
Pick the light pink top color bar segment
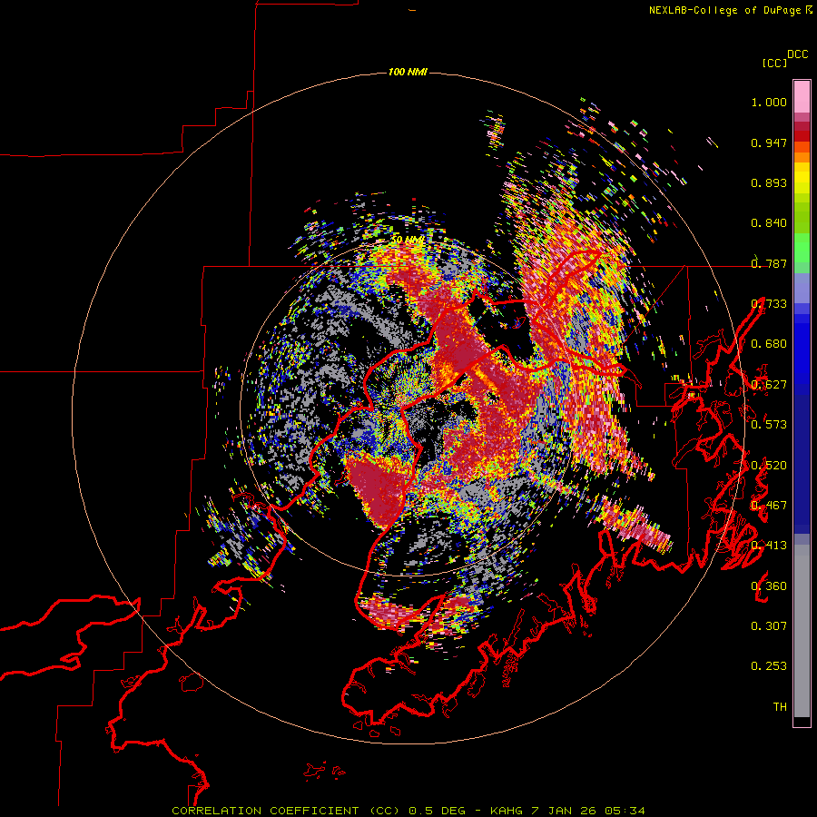802,96
